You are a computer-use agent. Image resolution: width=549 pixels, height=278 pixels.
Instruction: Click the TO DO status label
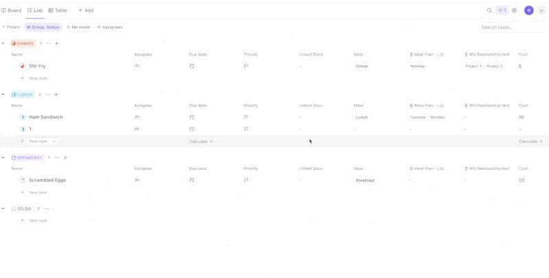(x=21, y=209)
